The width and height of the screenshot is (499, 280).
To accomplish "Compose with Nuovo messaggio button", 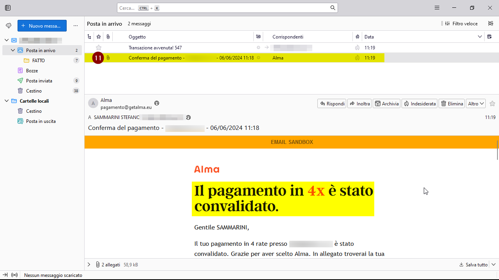I will pos(42,26).
